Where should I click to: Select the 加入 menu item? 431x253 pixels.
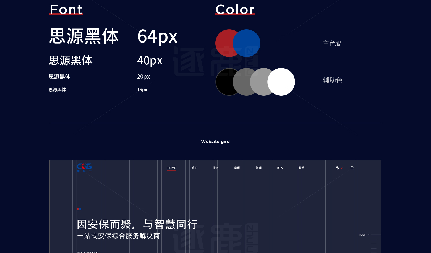tap(280, 168)
